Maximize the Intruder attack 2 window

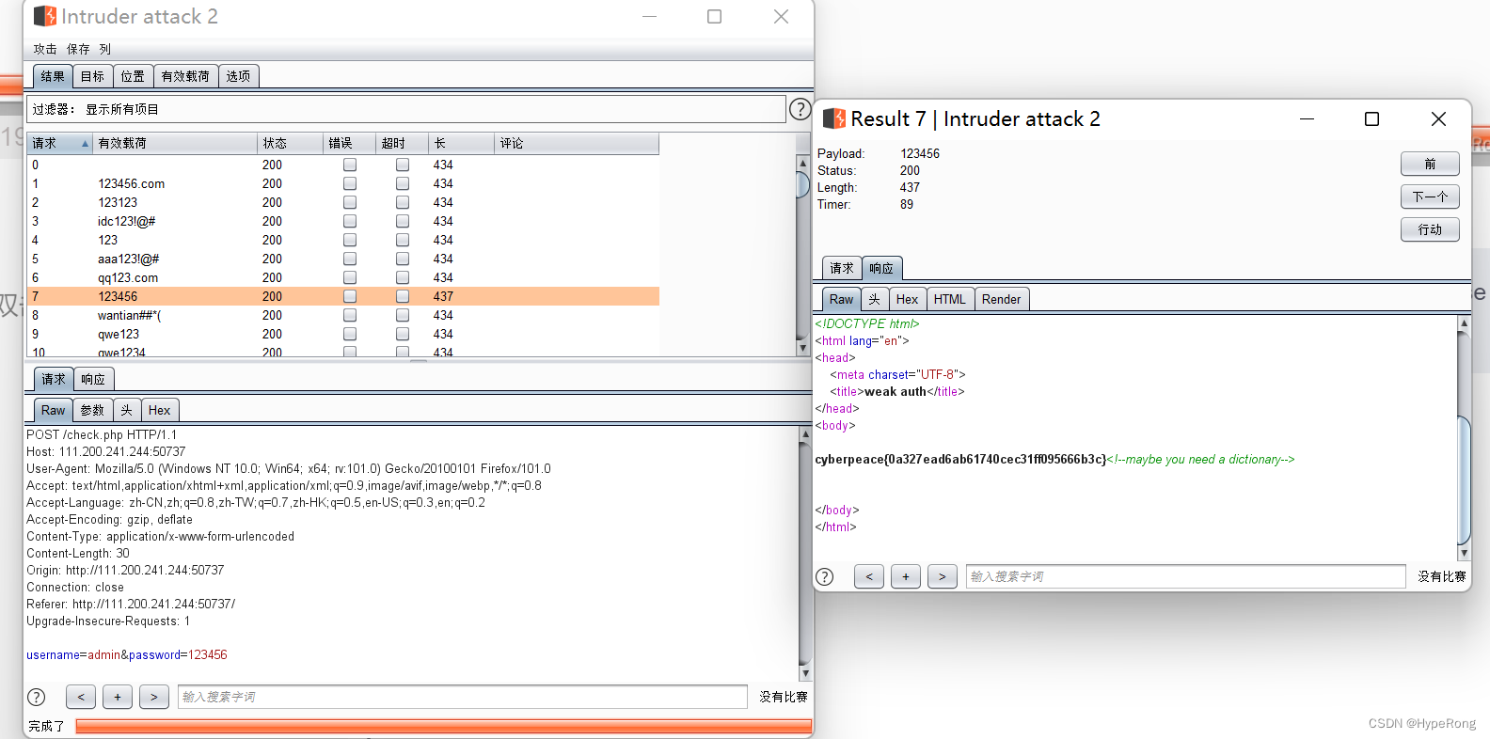714,16
